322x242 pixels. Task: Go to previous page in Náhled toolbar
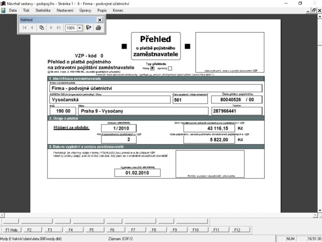coord(32,28)
